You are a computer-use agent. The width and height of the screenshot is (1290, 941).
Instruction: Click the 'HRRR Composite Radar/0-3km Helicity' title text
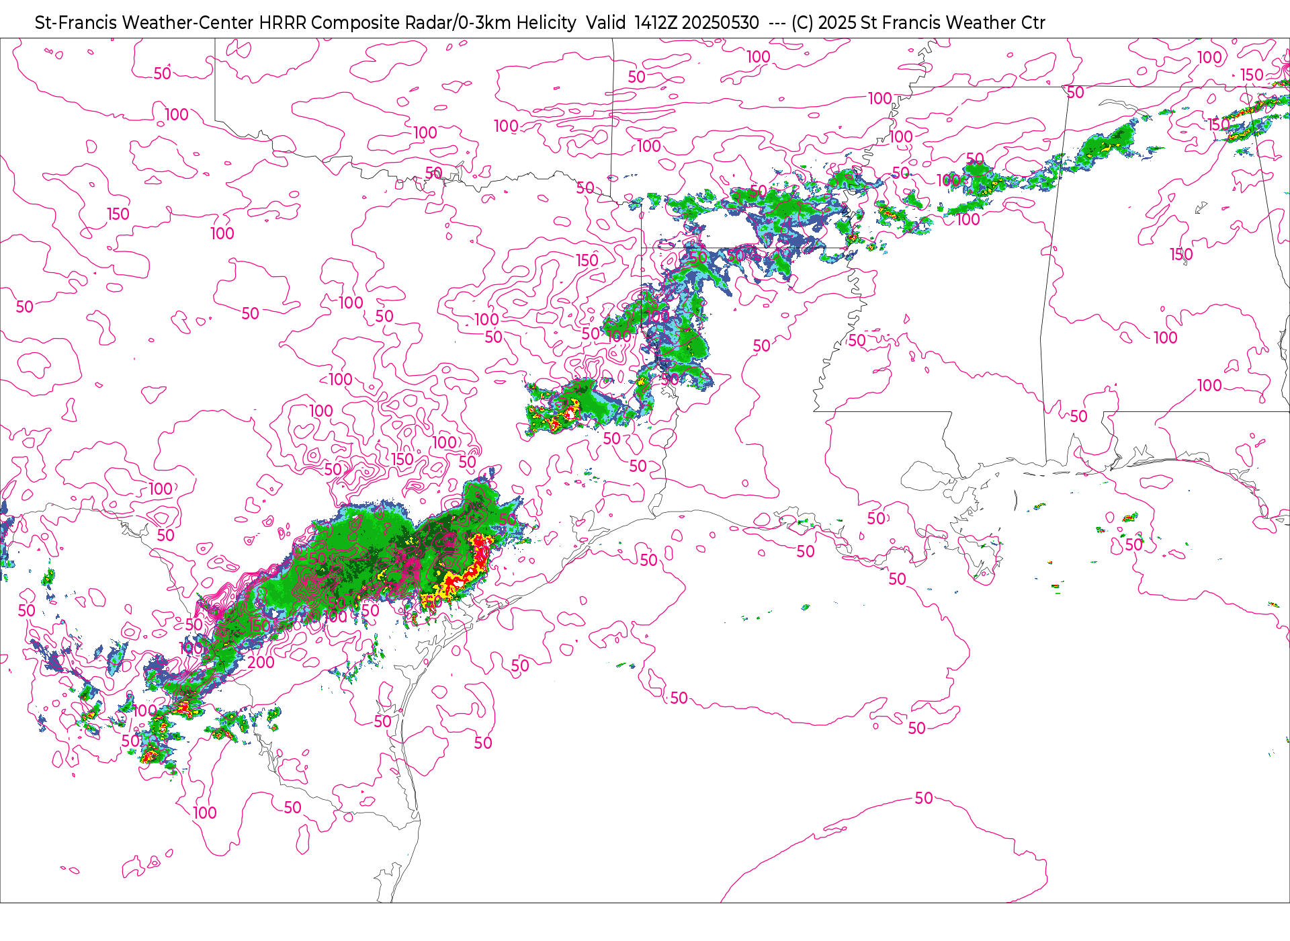click(x=417, y=23)
